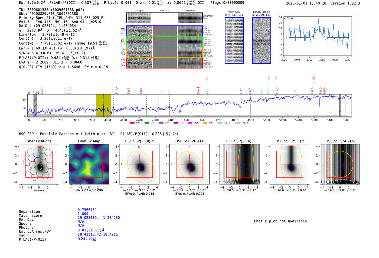
Task: Open the Clean Image cutout
Action: click(x=262, y=40)
